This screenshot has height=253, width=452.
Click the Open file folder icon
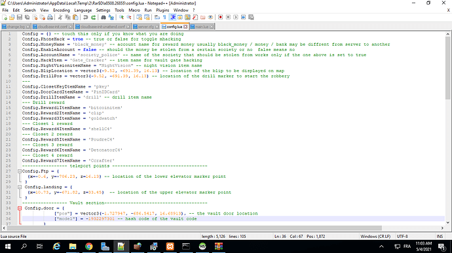coord(12,17)
